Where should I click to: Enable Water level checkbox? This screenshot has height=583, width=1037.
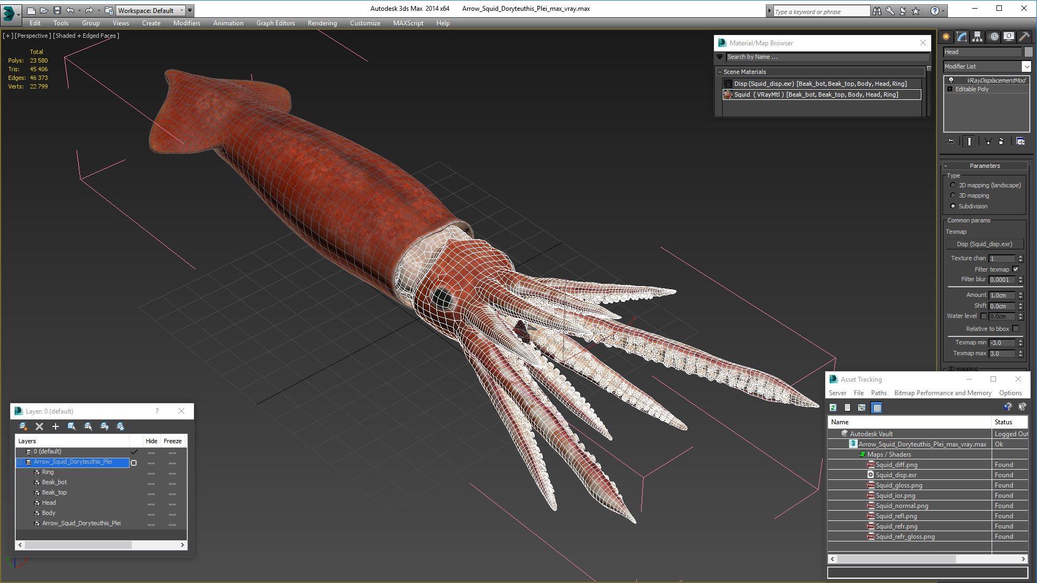click(x=984, y=316)
